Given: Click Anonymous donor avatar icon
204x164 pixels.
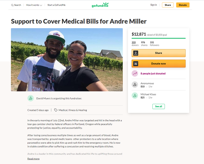Looking at the screenshot, I should pos(135,85).
